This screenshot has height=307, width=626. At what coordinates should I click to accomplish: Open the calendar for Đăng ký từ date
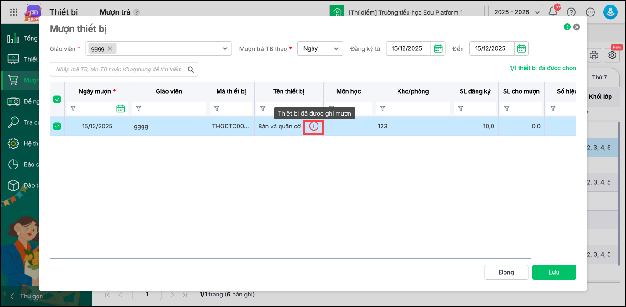pos(438,48)
